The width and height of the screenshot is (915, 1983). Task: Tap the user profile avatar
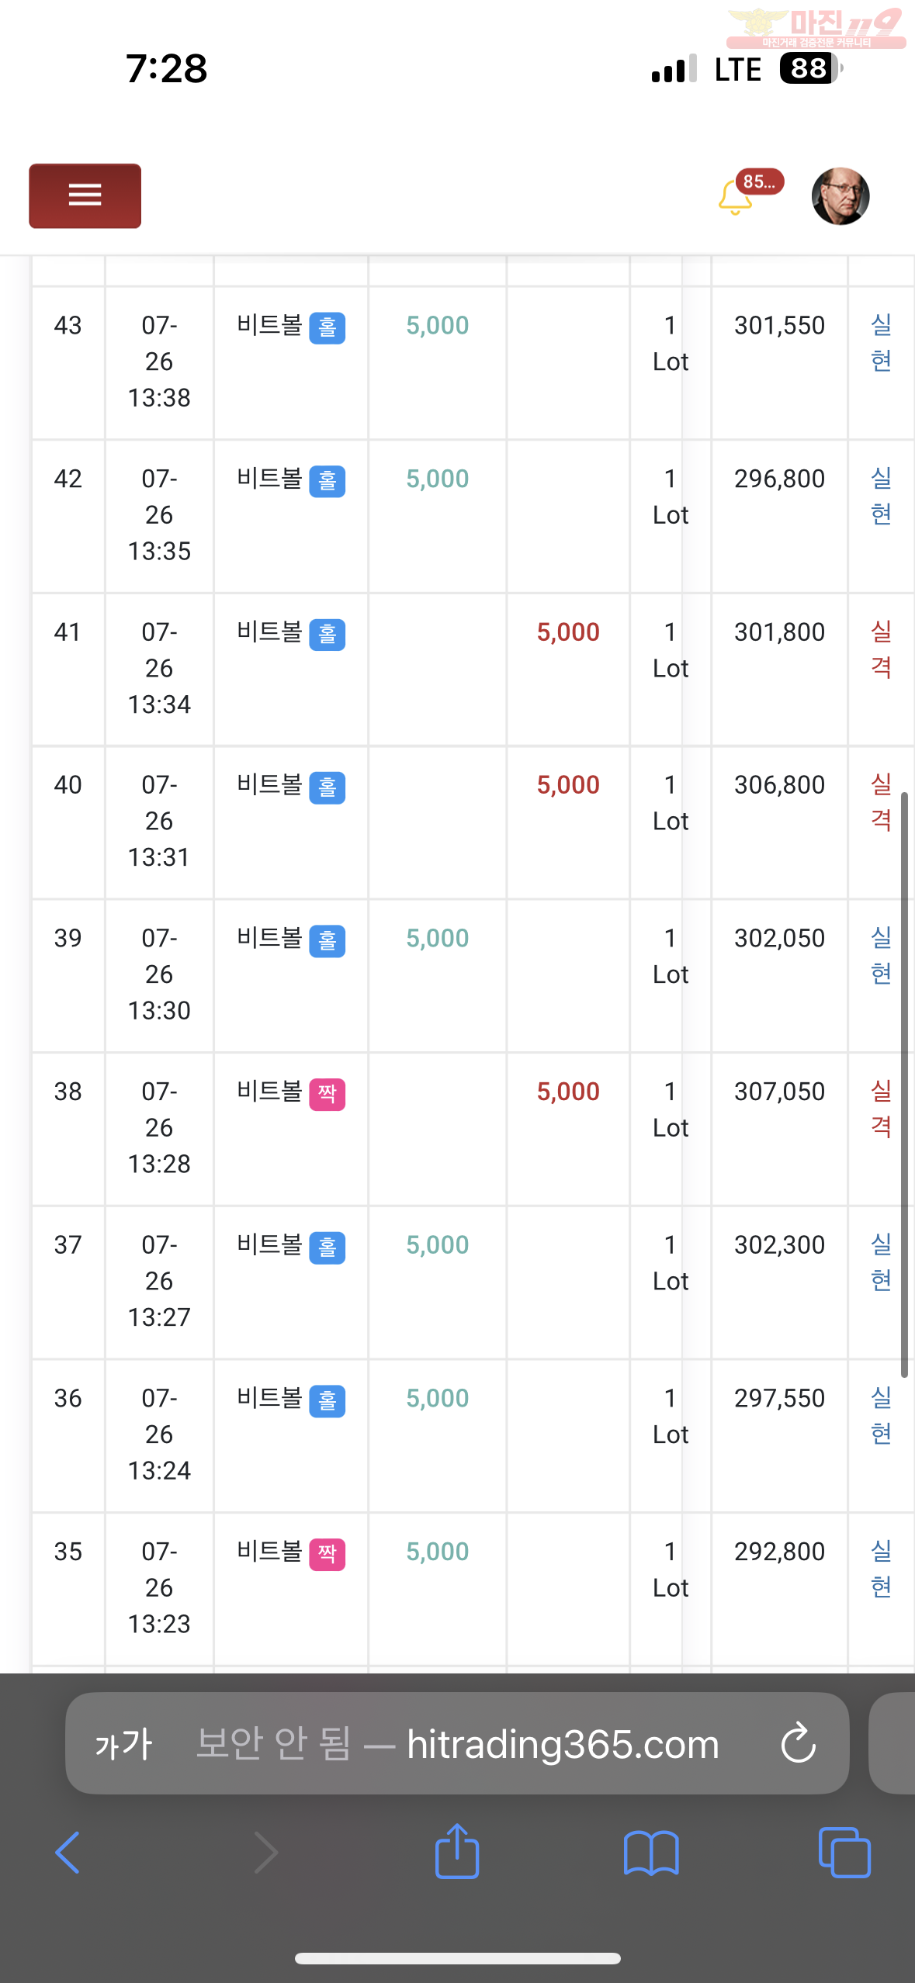[840, 196]
